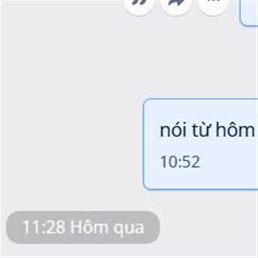Viewport: 258px width, 258px height.
Task: Click the message bubble starting "nói từ hôm"
Action: (200, 144)
